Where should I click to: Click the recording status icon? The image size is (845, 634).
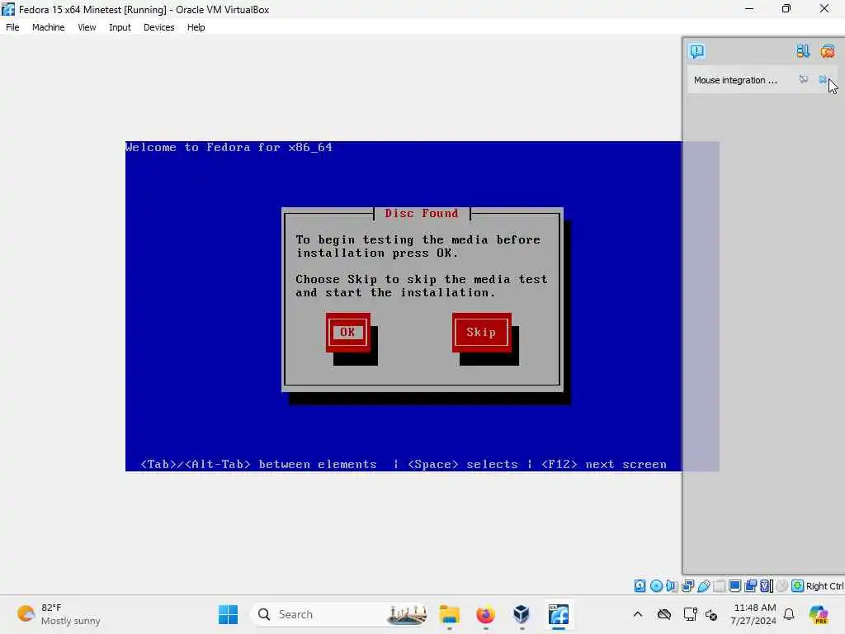pyautogui.click(x=751, y=586)
